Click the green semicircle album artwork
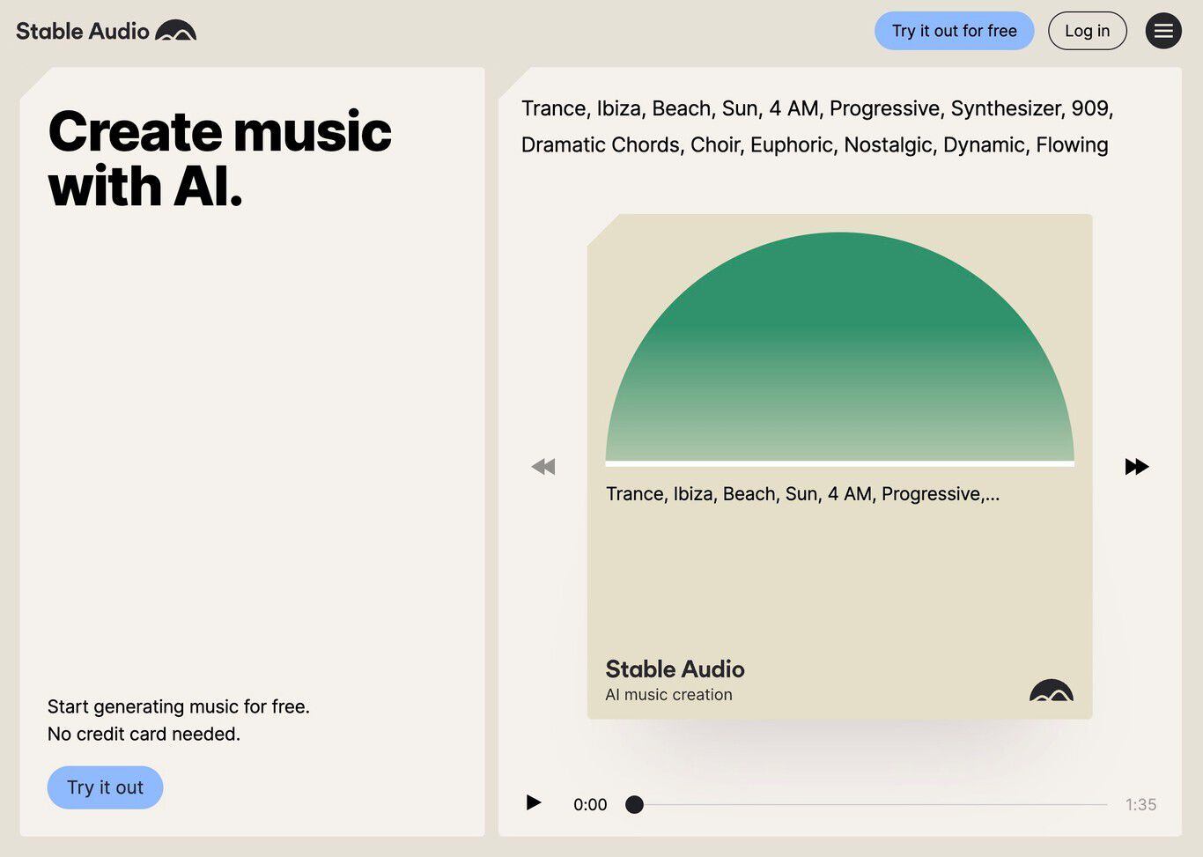 pyautogui.click(x=839, y=352)
